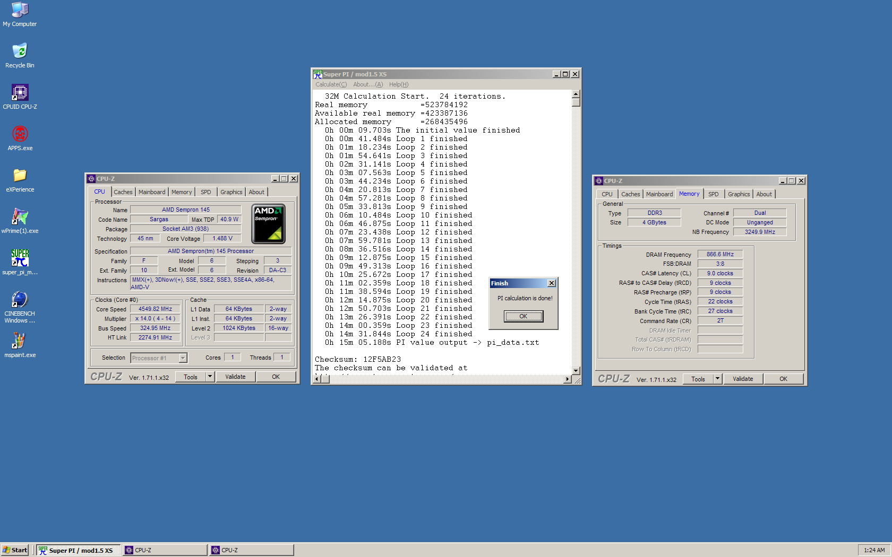Switch to SPD tab in left CPU-Z

click(206, 192)
